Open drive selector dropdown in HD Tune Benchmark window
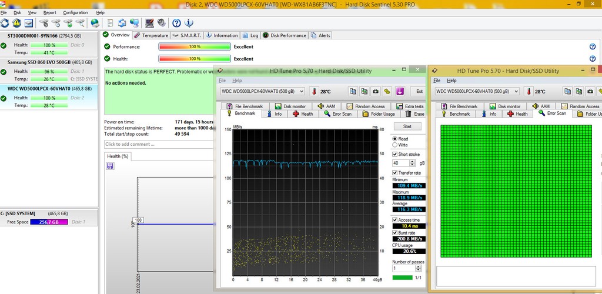The image size is (602, 294). click(x=263, y=91)
